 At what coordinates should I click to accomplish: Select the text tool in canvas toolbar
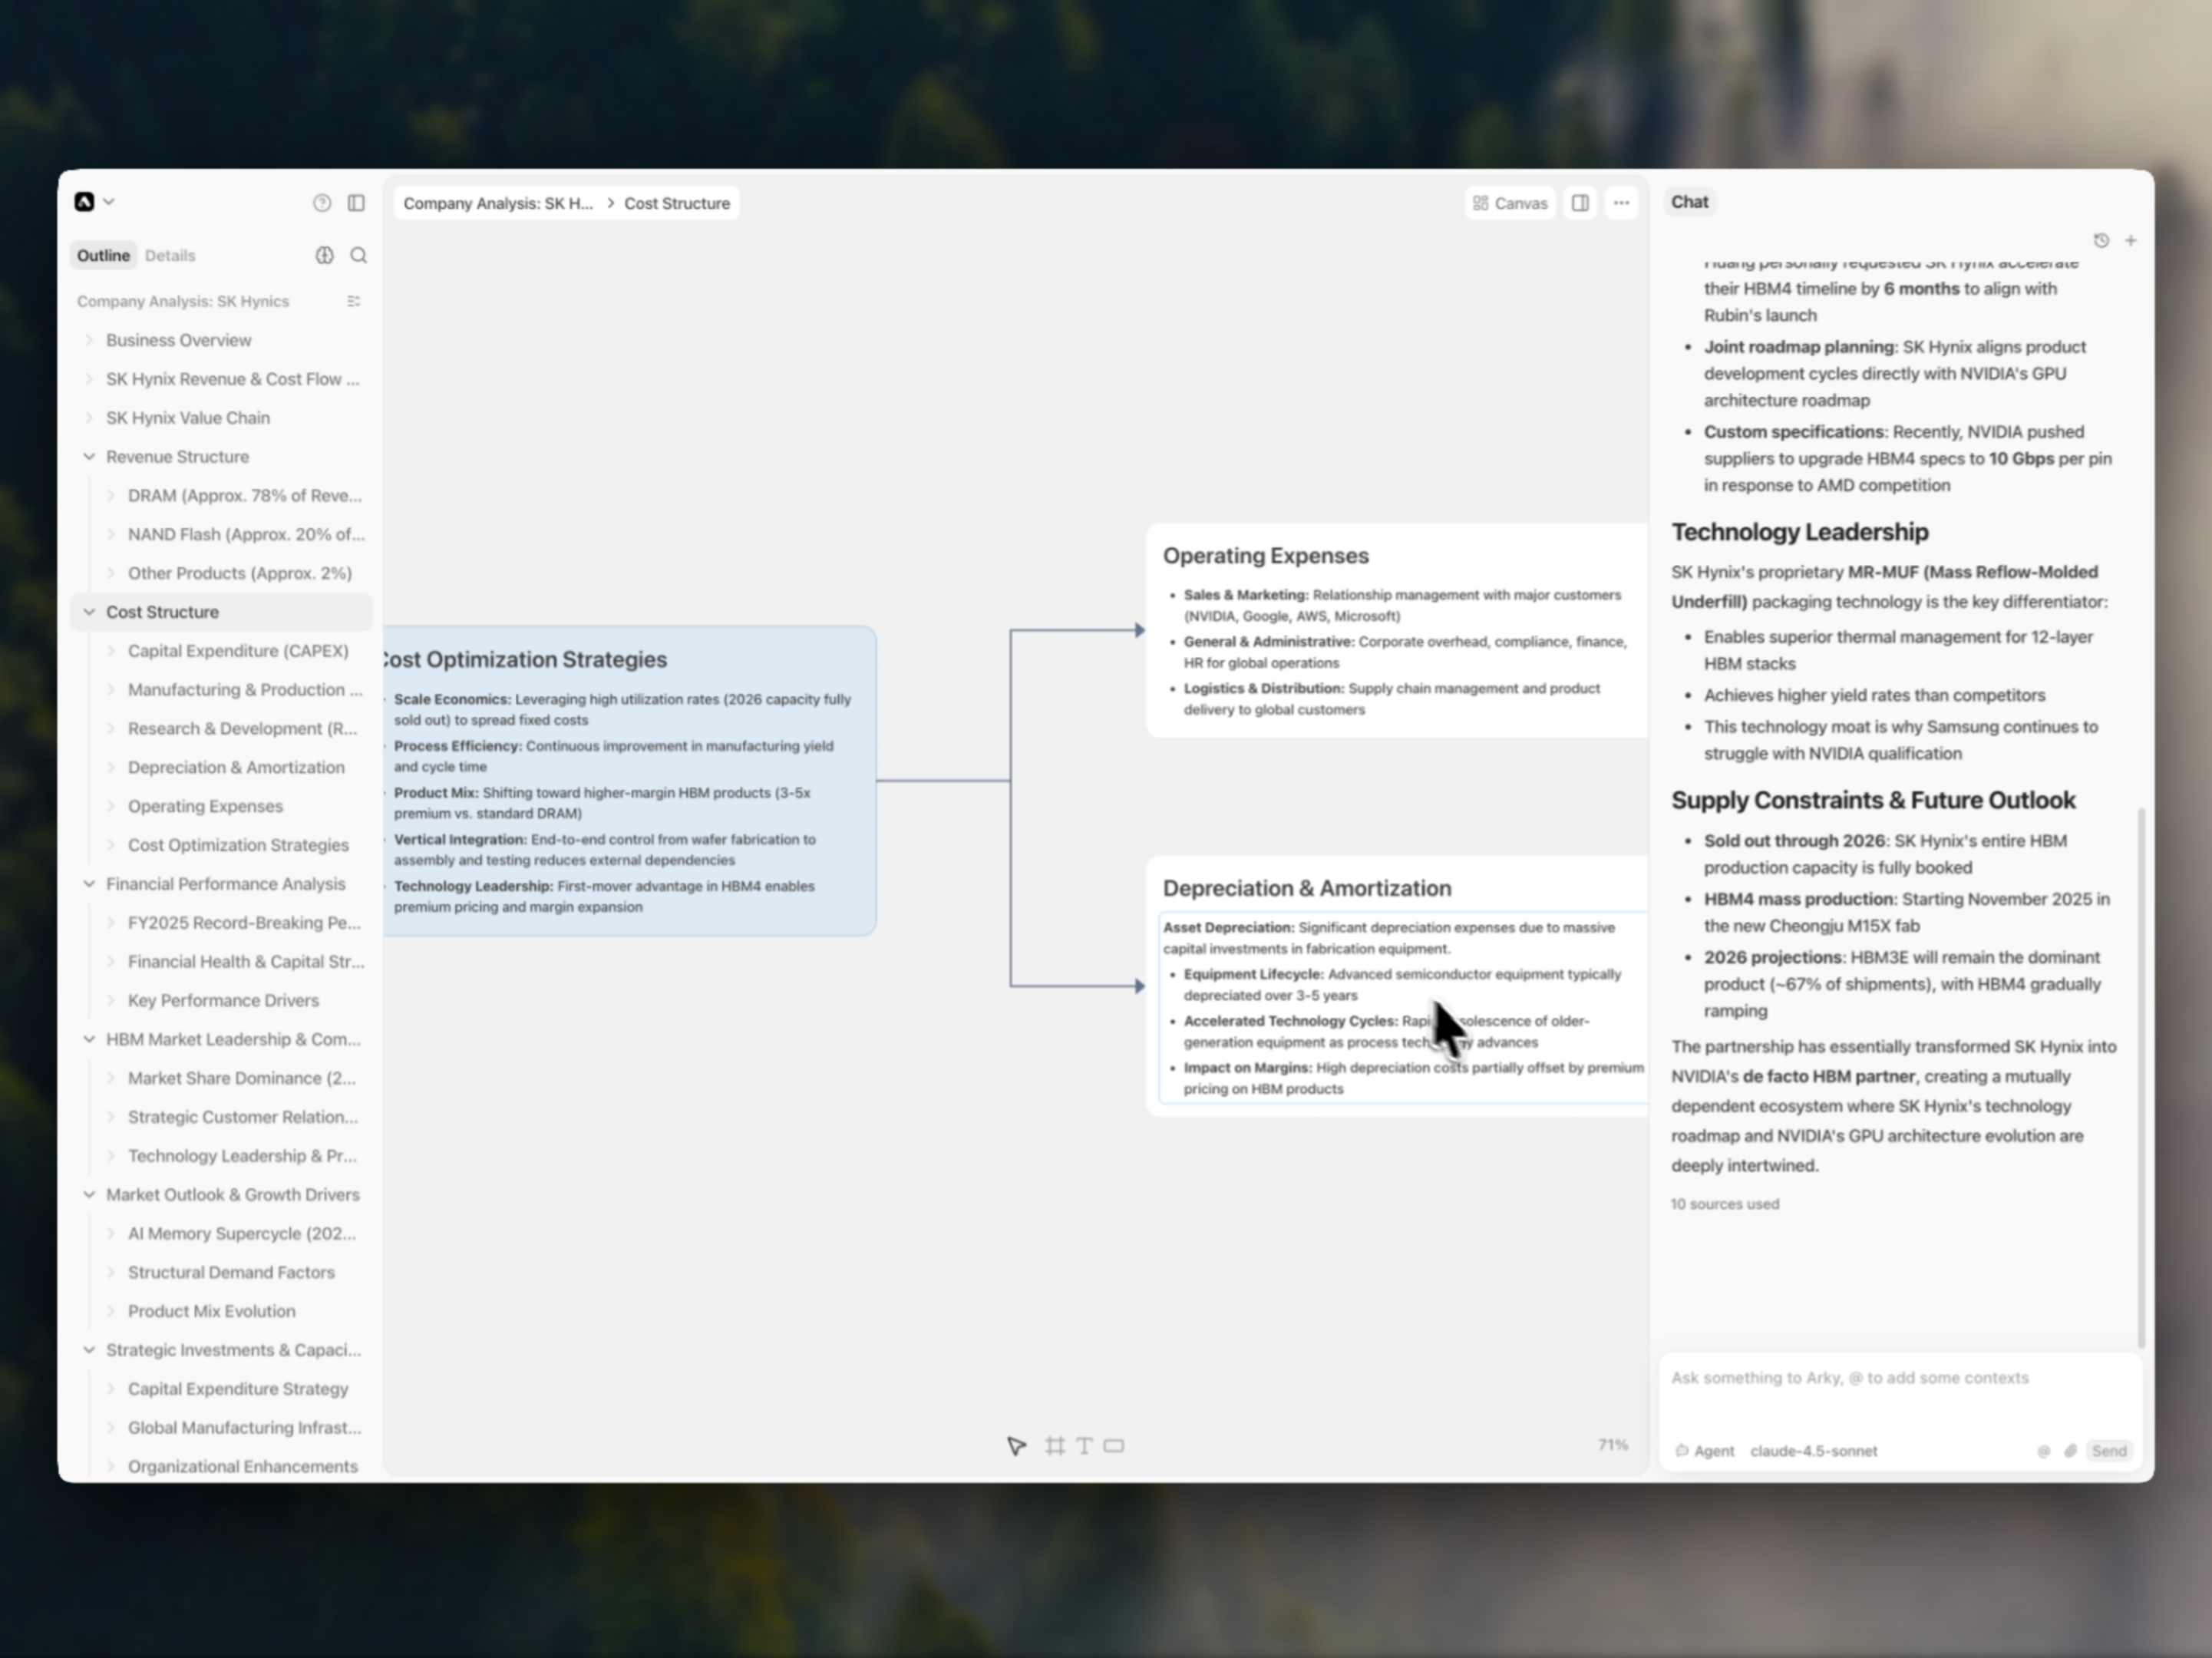(x=1084, y=1446)
